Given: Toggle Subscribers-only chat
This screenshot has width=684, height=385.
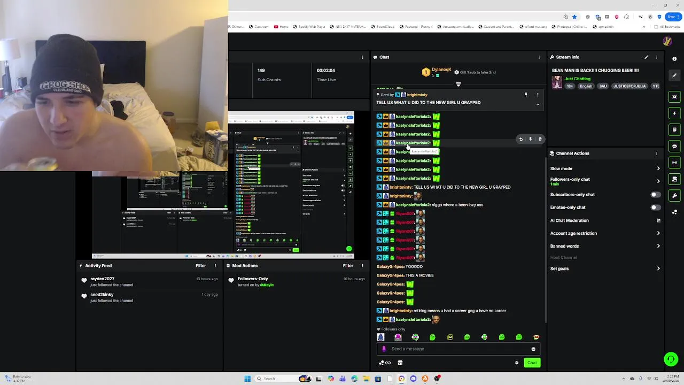Looking at the screenshot, I should pos(655,195).
